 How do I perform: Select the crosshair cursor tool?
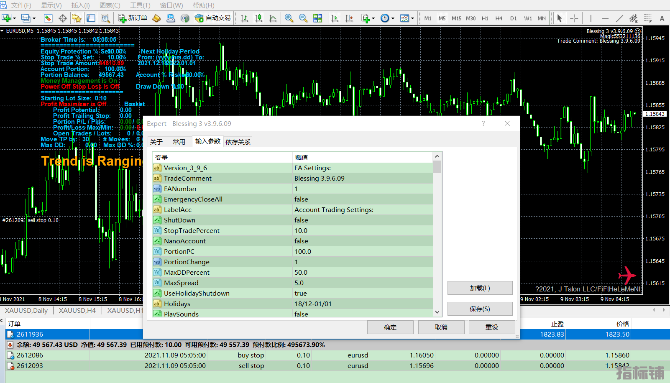[x=574, y=18]
